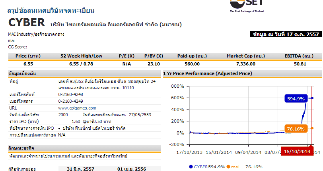The height and width of the screenshot is (171, 323).
Task: Select the listing date 27/05/2553
Action: tap(140, 115)
